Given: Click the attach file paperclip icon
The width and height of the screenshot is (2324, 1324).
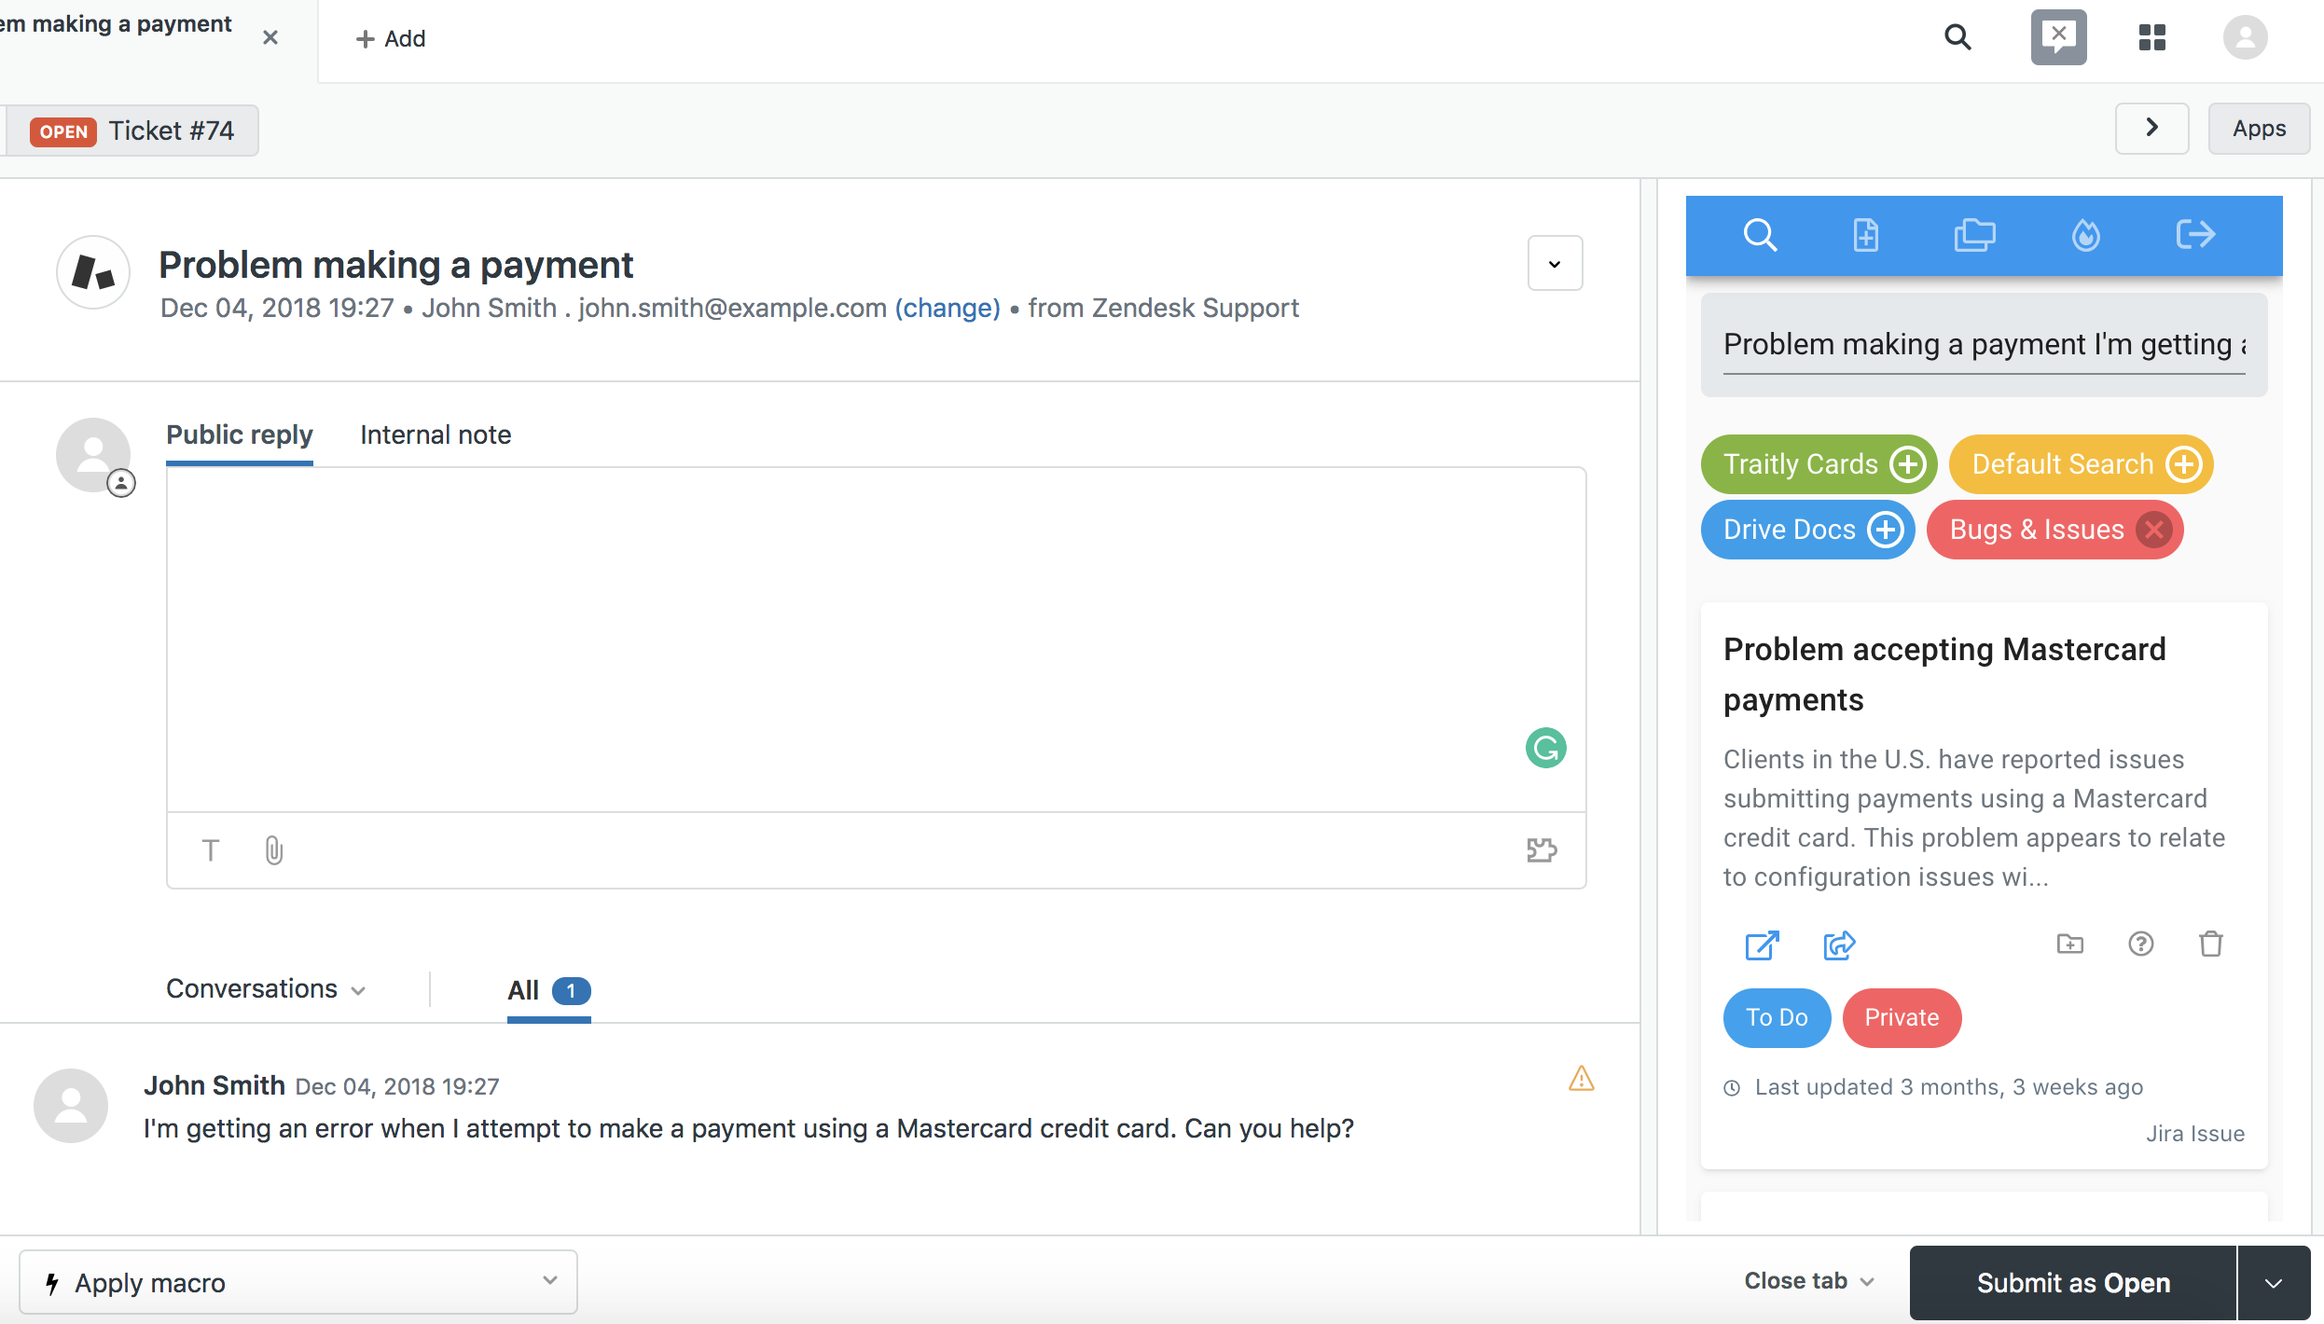Looking at the screenshot, I should click(x=273, y=850).
